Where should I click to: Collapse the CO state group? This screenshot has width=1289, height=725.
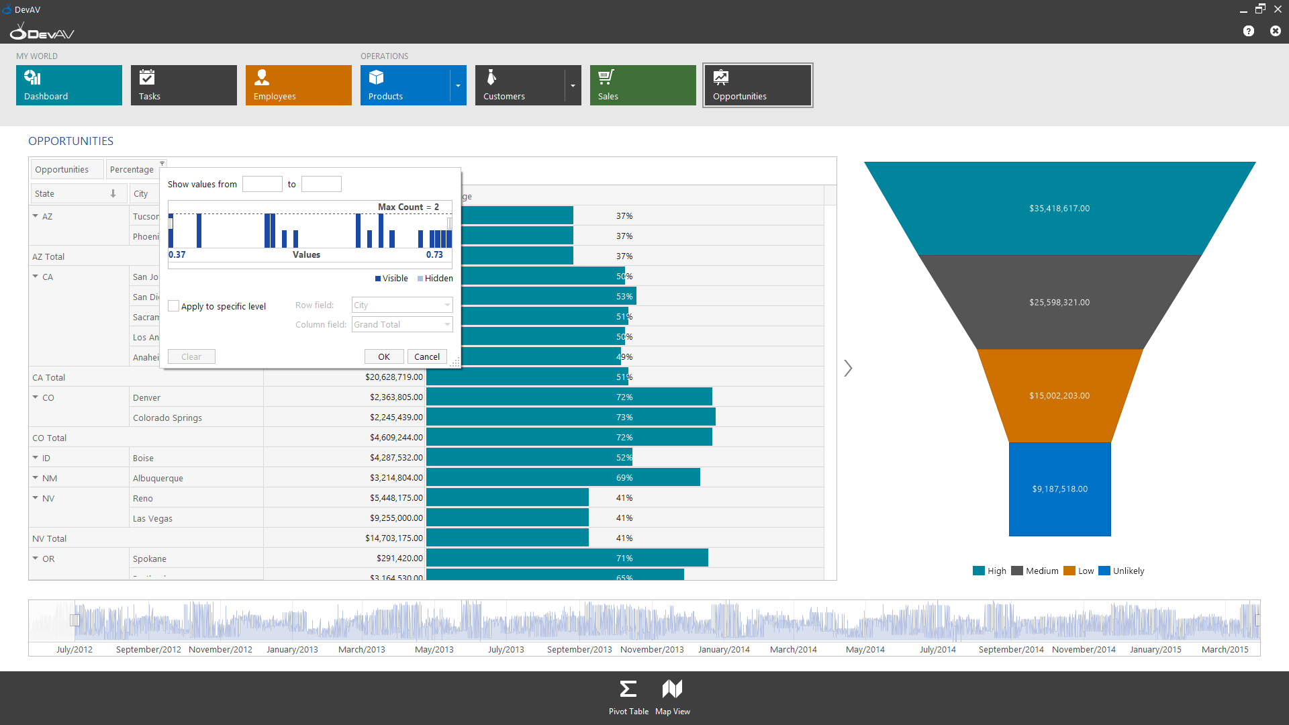tap(36, 397)
